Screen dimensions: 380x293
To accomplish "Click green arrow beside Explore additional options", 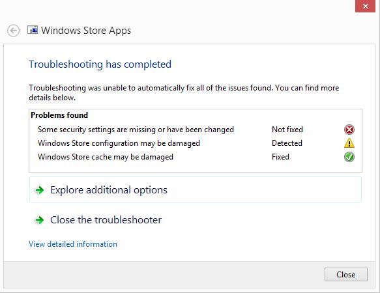I will click(39, 190).
